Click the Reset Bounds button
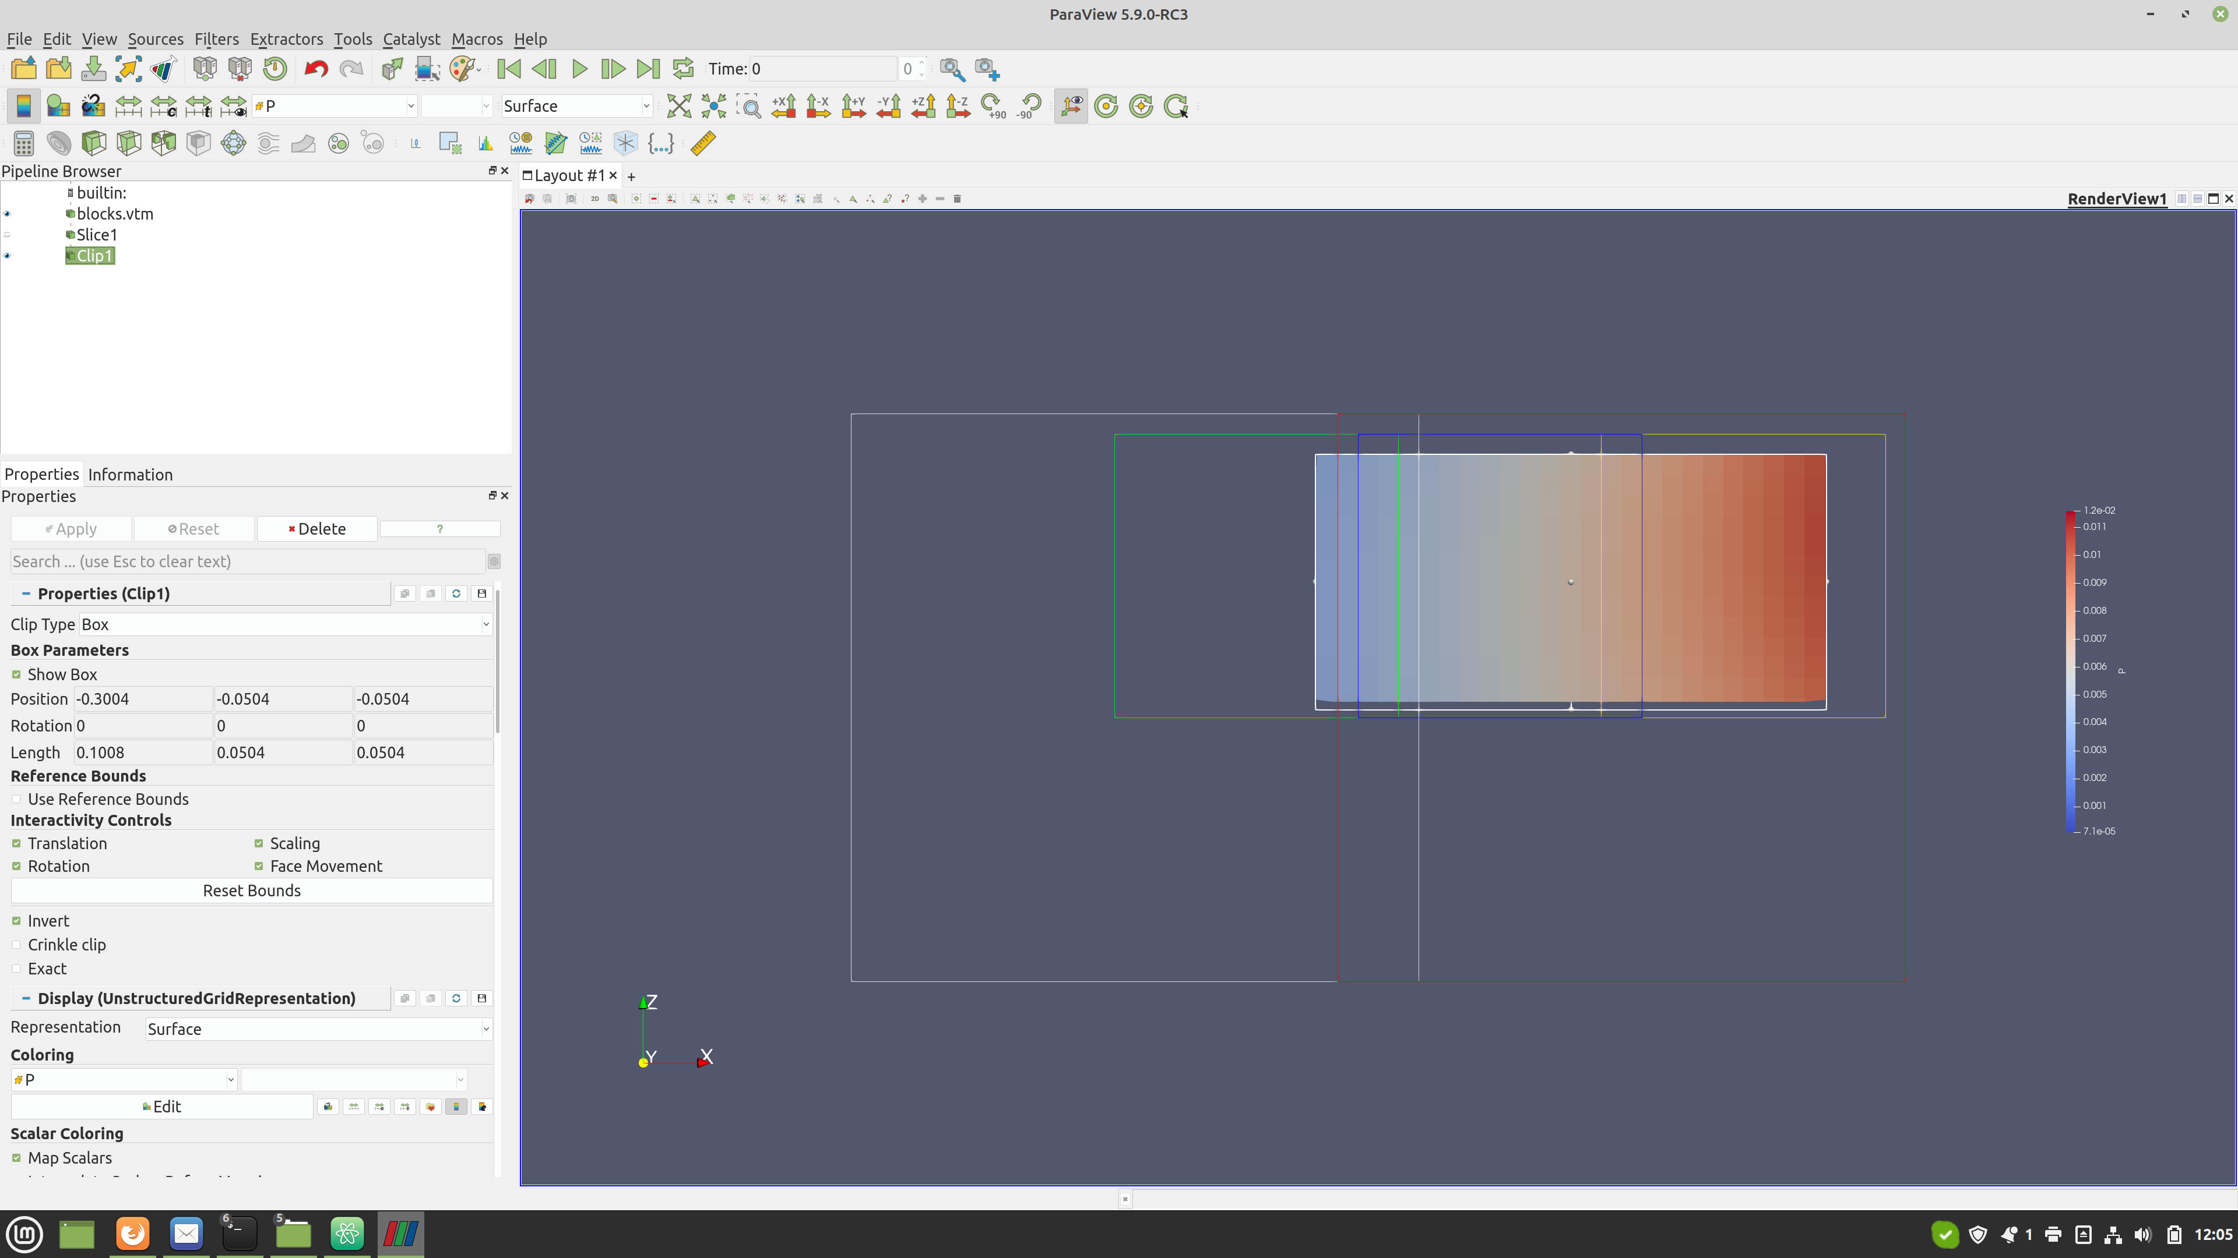2238x1258 pixels. coord(251,890)
